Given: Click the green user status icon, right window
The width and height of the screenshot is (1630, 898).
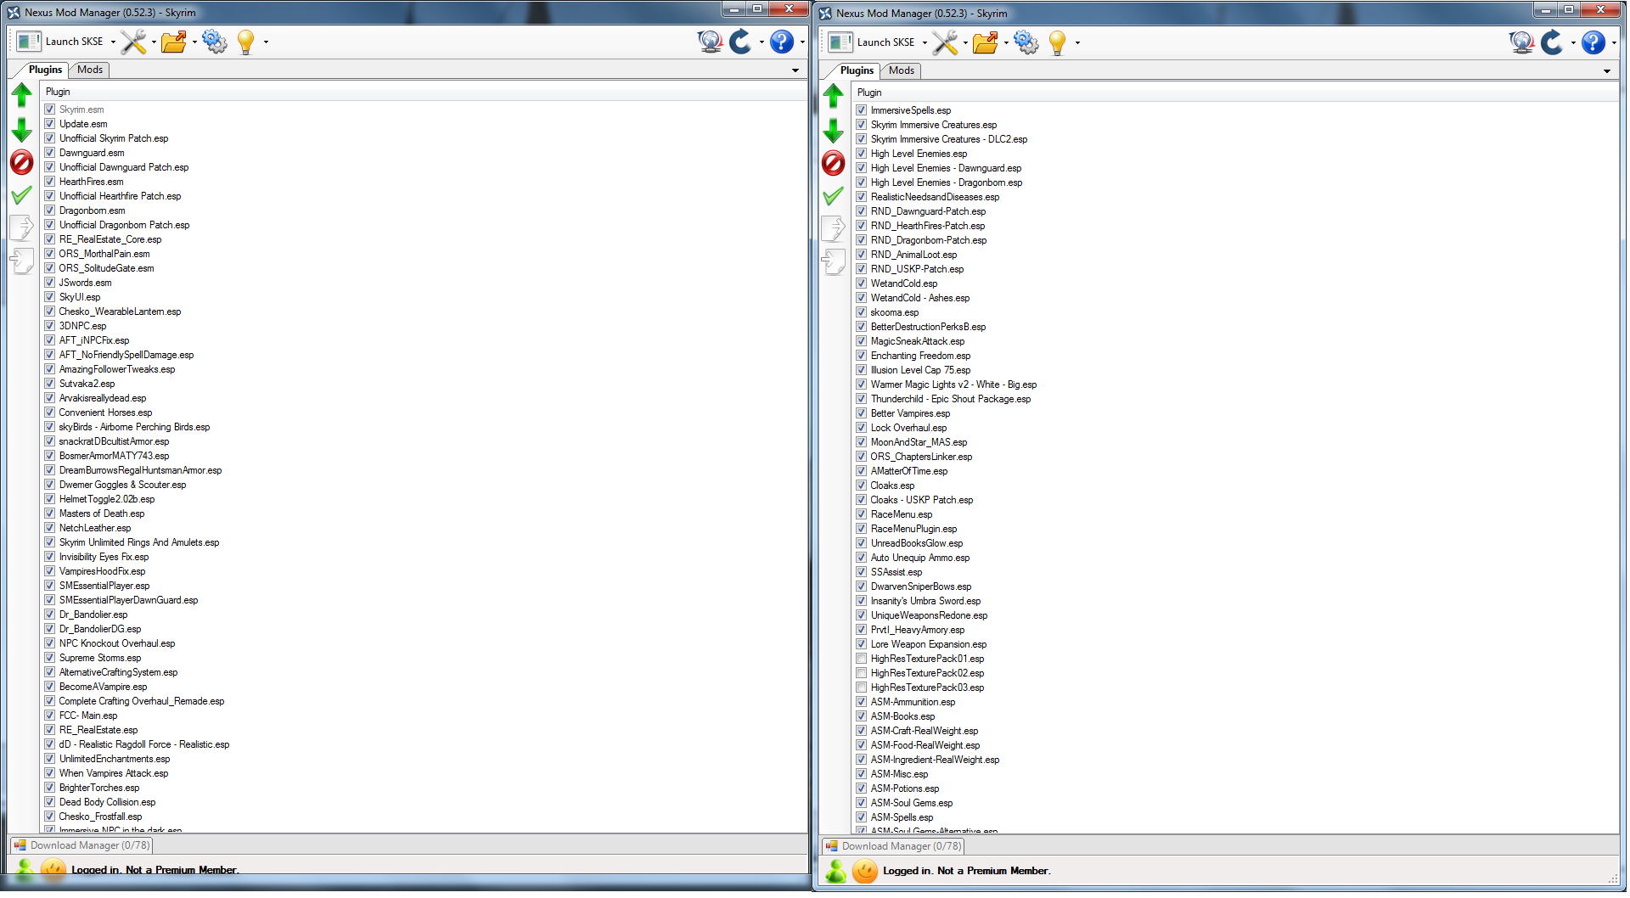Looking at the screenshot, I should 836,872.
